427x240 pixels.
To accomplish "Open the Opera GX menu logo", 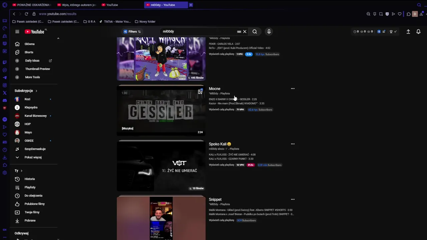I will pos(5,5).
